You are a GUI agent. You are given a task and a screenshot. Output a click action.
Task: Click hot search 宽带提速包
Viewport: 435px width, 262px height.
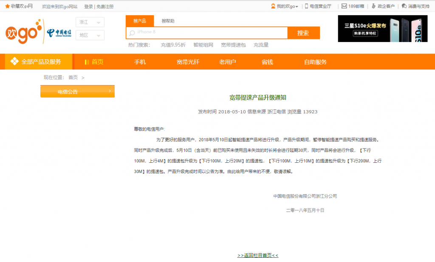[x=233, y=45]
